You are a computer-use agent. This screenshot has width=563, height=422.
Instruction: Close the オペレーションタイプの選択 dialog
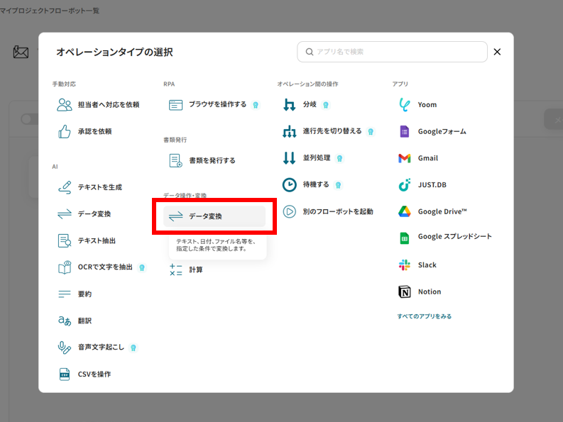(497, 52)
